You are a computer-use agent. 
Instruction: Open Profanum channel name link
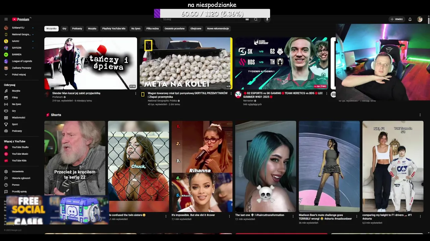pos(57,97)
